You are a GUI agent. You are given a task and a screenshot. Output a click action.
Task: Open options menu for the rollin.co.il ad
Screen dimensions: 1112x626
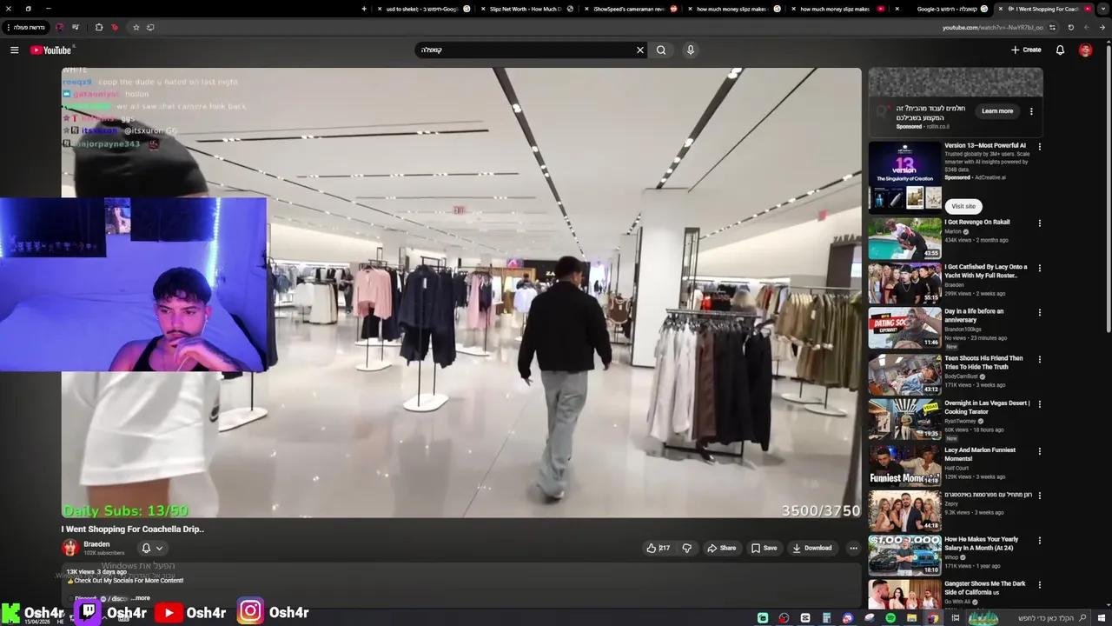[x=1031, y=111]
